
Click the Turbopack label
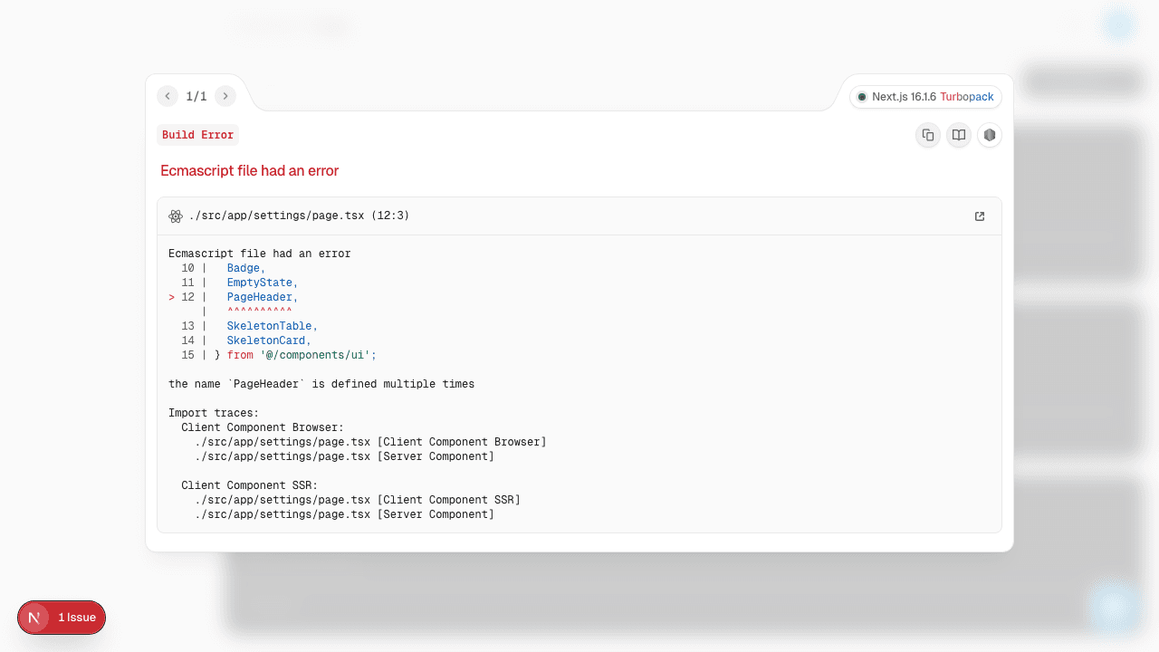point(967,97)
